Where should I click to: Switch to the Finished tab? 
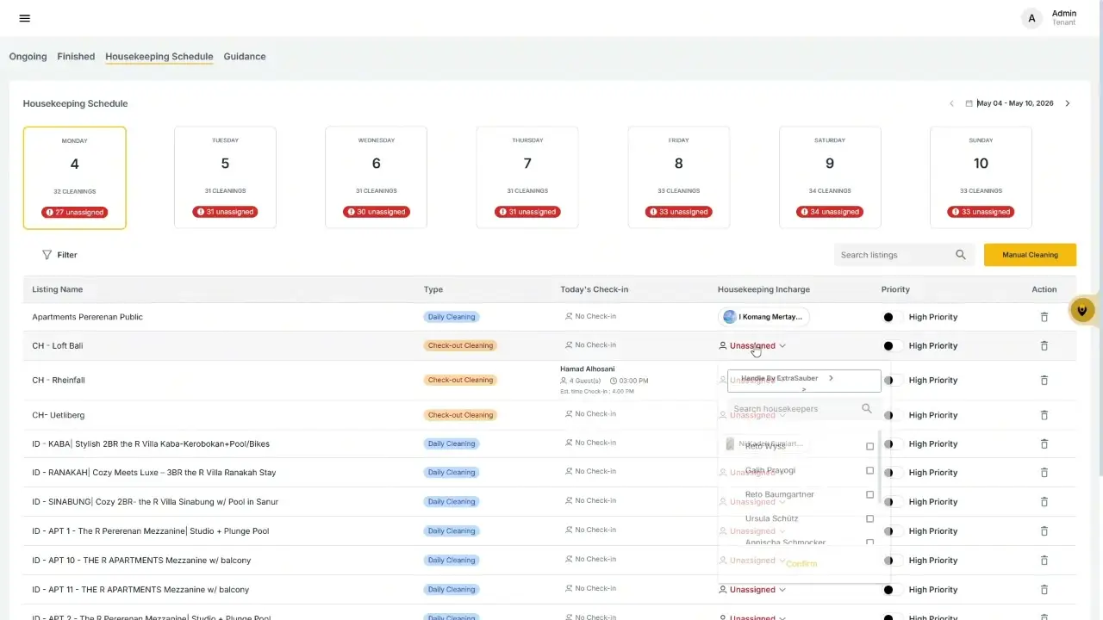click(x=76, y=57)
